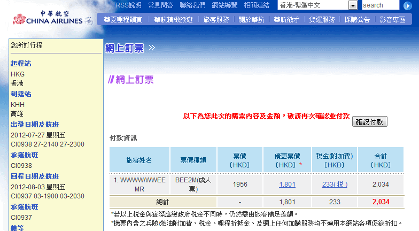The image size is (419, 231).
Task: Click the blue search go arrow
Action: (x=408, y=5)
